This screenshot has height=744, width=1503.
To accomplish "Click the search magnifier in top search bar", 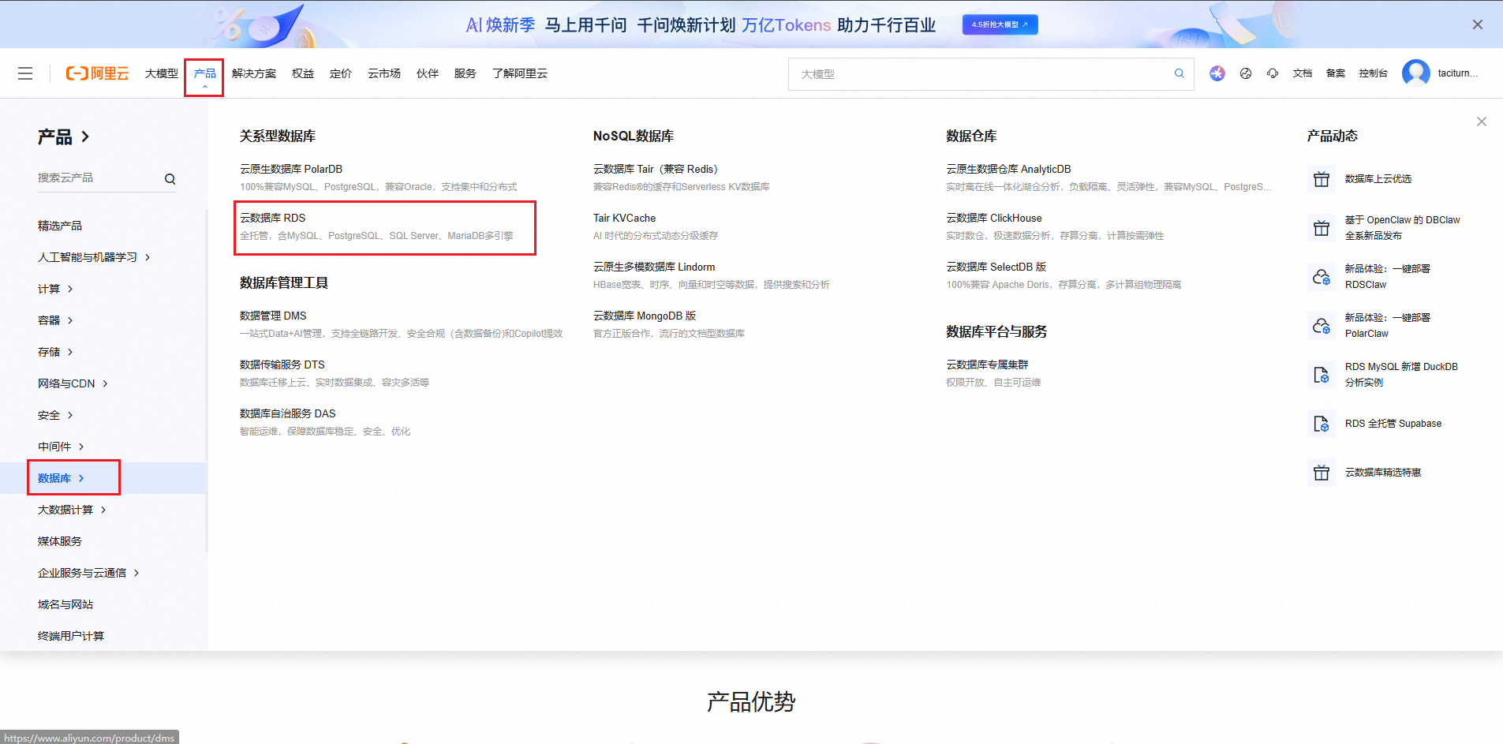I will pos(1179,73).
